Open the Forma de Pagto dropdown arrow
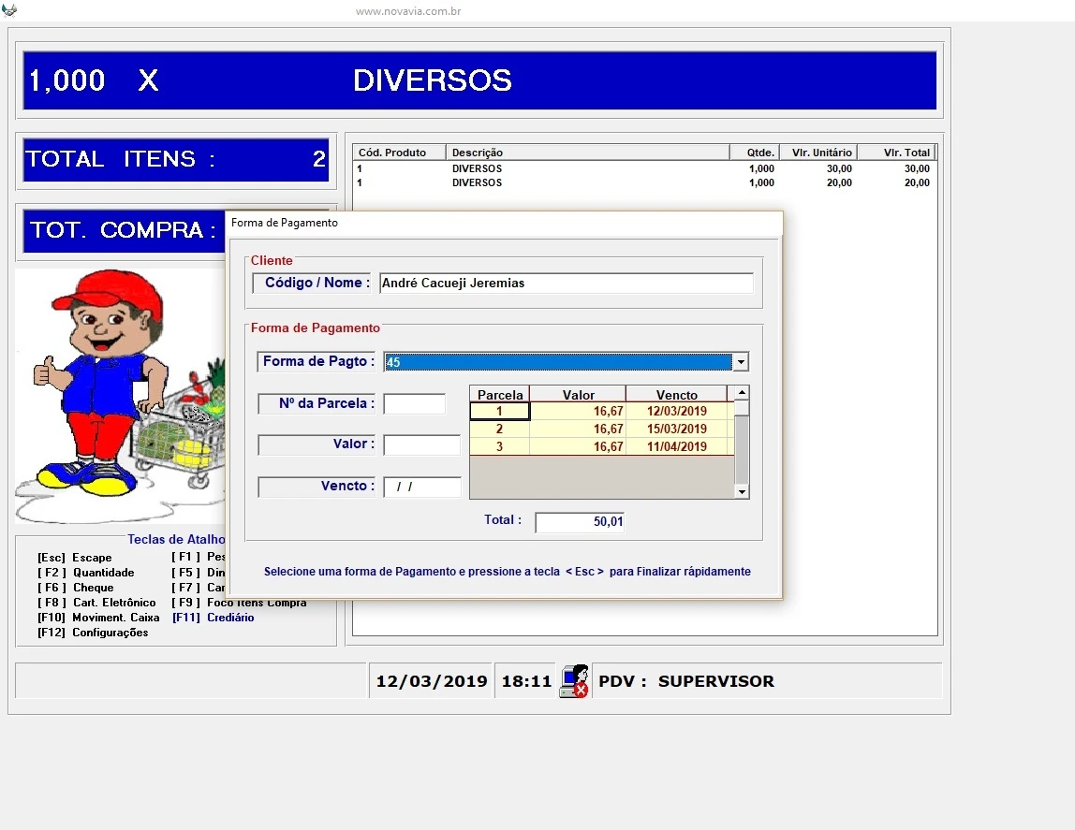This screenshot has height=830, width=1075. coord(741,362)
